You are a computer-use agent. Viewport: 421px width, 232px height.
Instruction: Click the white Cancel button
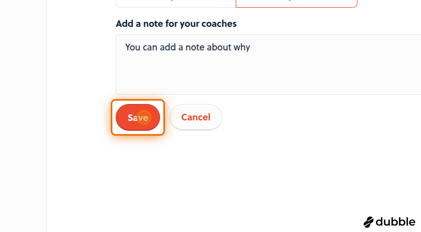click(x=196, y=117)
